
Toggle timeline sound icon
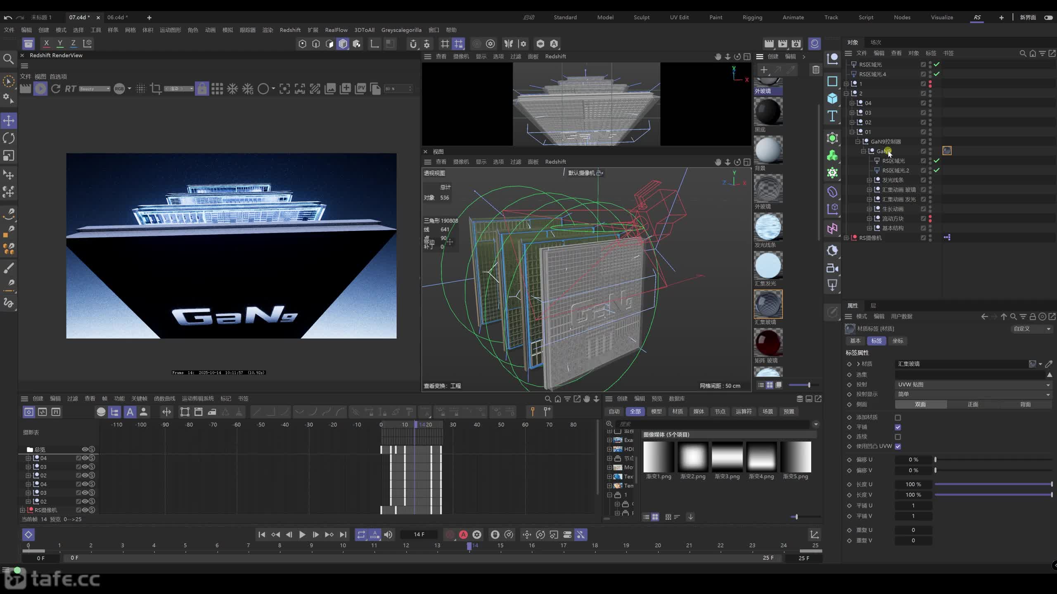388,535
